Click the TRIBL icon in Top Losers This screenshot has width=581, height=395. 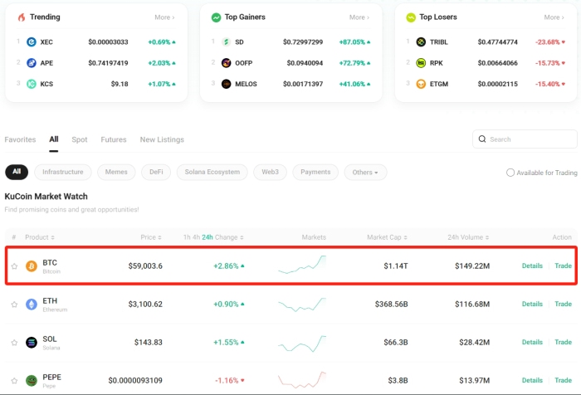pyautogui.click(x=421, y=41)
